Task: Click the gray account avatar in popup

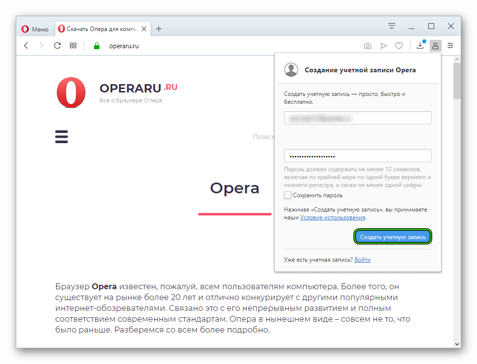Action: pyautogui.click(x=291, y=70)
